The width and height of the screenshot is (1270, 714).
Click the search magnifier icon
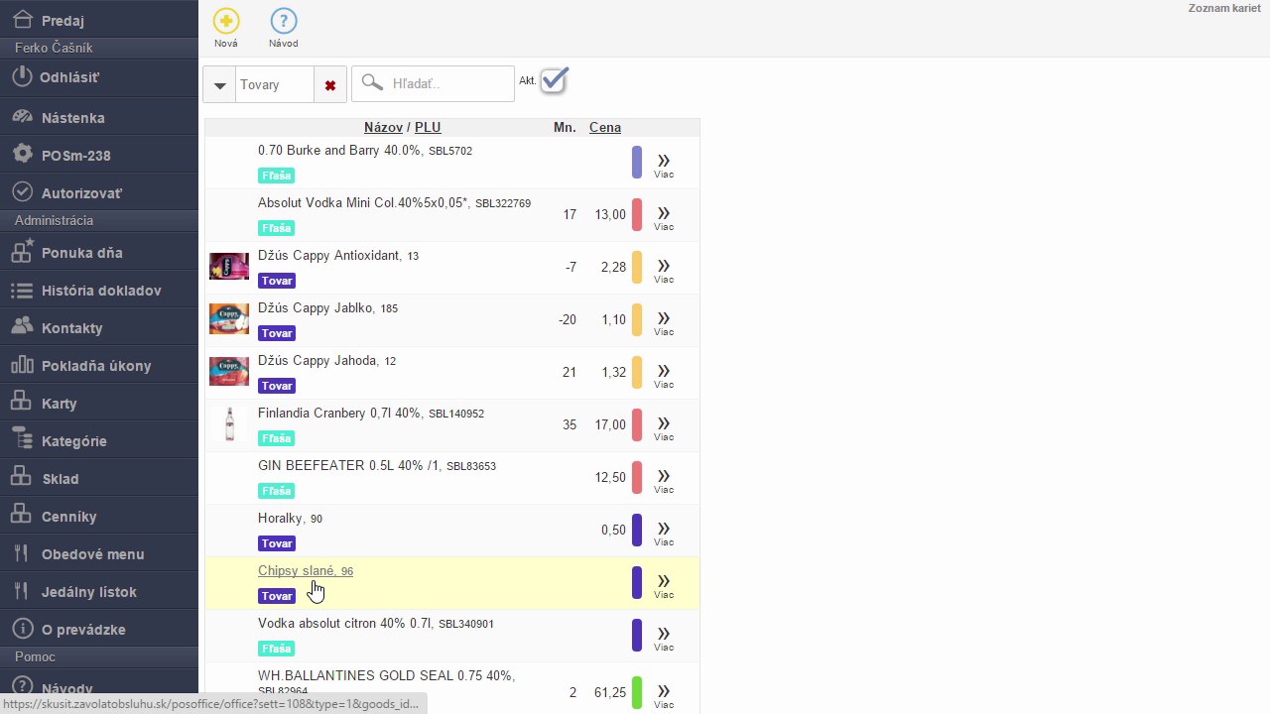pos(372,82)
